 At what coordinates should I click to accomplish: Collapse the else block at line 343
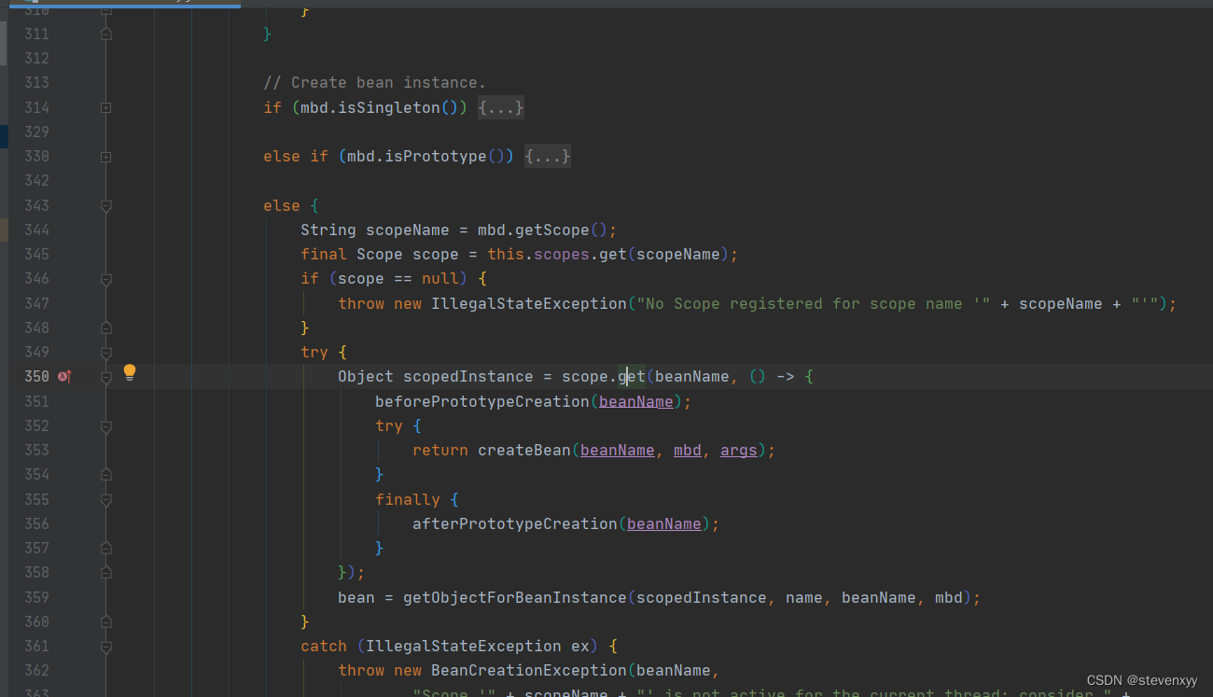105,205
